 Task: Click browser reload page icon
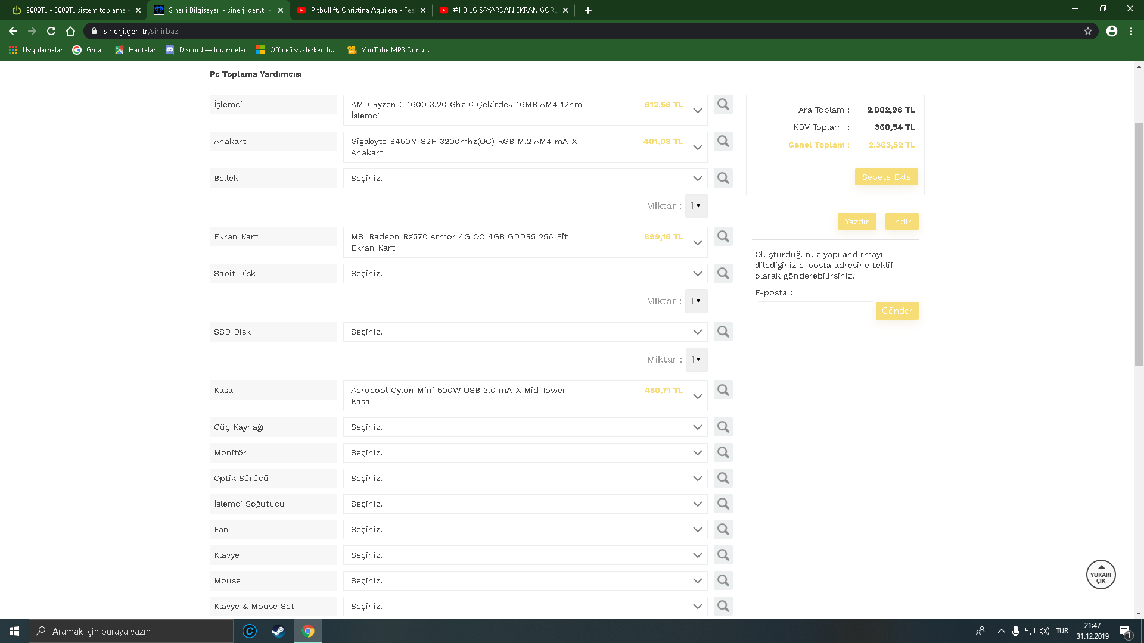[51, 31]
